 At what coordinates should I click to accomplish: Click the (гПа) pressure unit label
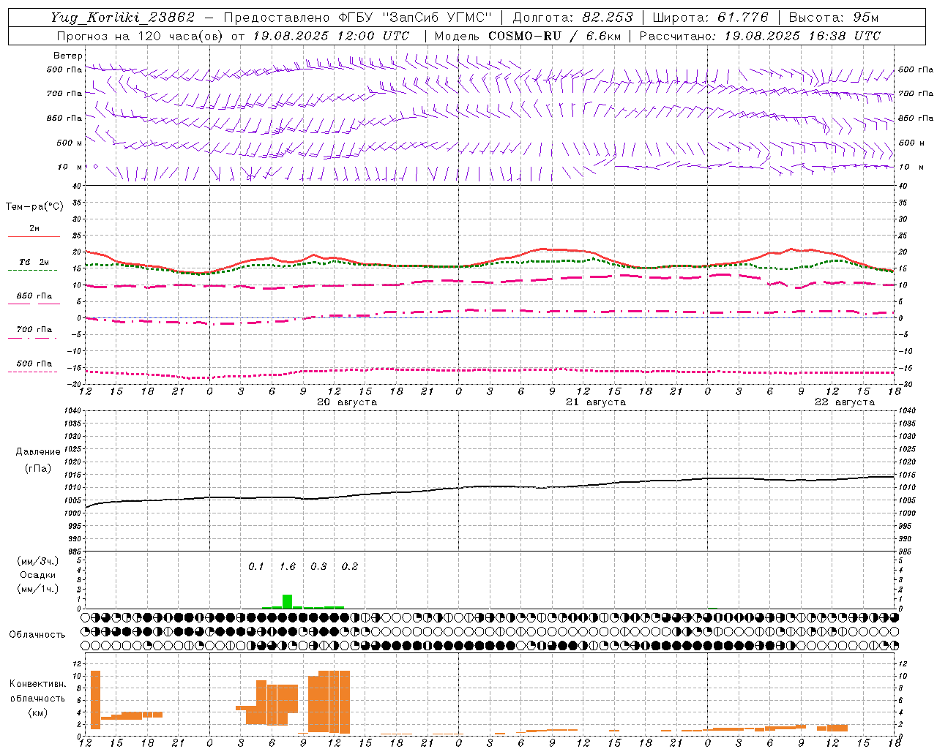(x=38, y=469)
